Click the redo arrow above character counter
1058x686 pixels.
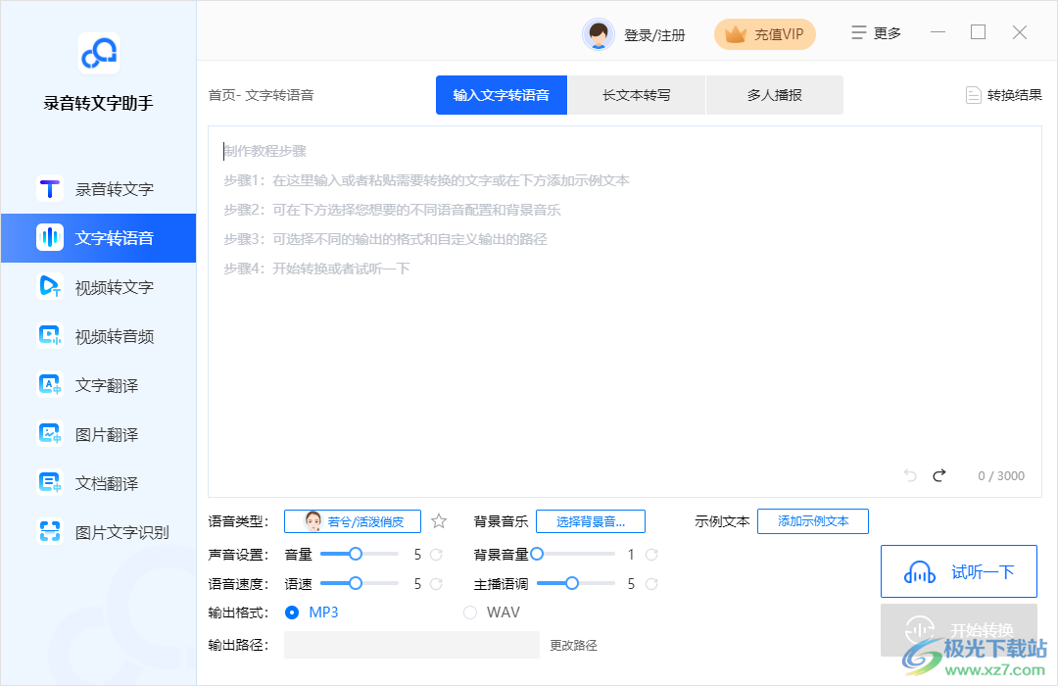pos(938,475)
